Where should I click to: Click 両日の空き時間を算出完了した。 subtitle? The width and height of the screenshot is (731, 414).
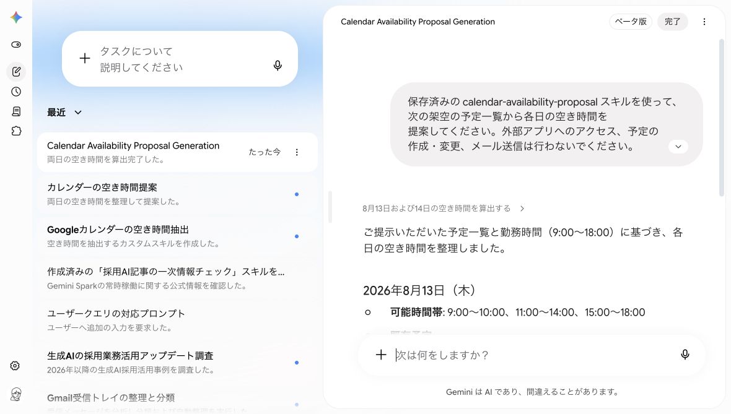106,159
